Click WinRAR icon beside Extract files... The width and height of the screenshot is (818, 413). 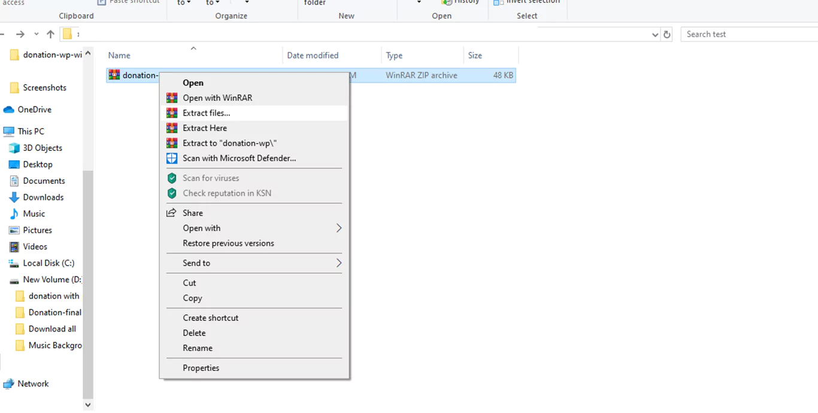pyautogui.click(x=172, y=113)
